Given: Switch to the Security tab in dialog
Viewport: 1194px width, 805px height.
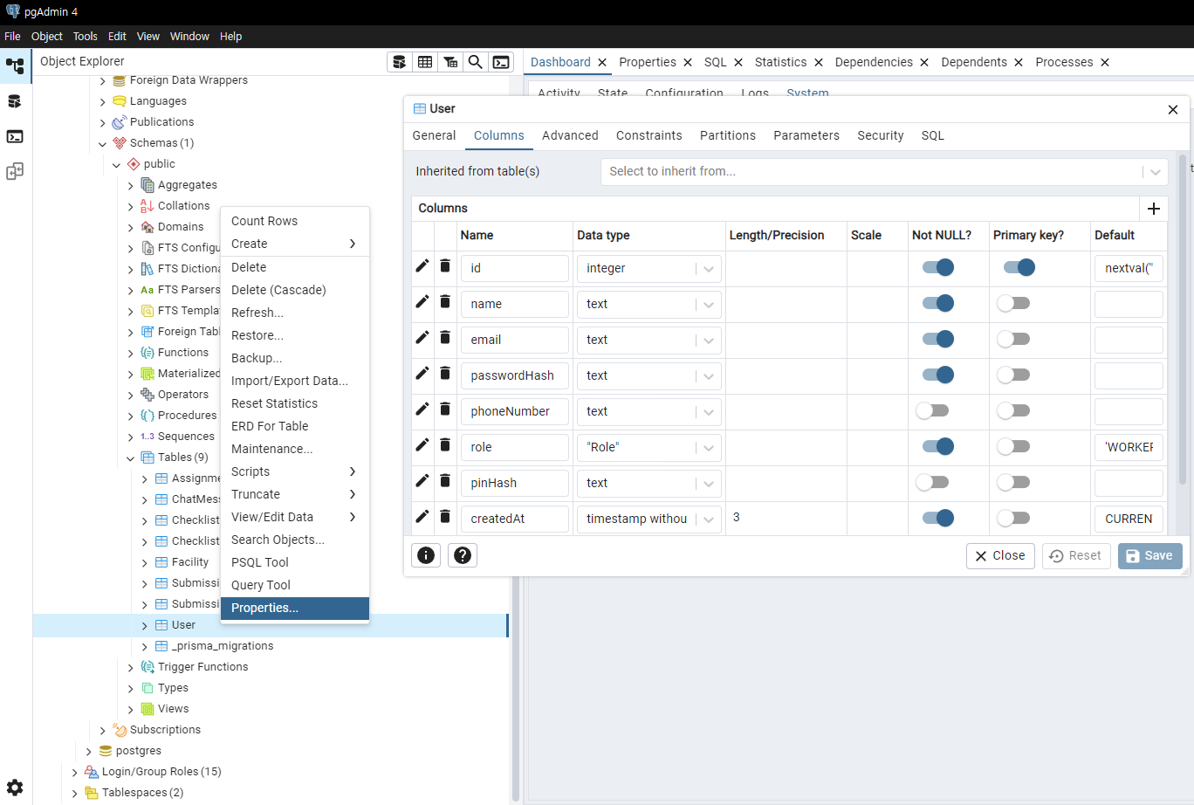Looking at the screenshot, I should pyautogui.click(x=880, y=135).
